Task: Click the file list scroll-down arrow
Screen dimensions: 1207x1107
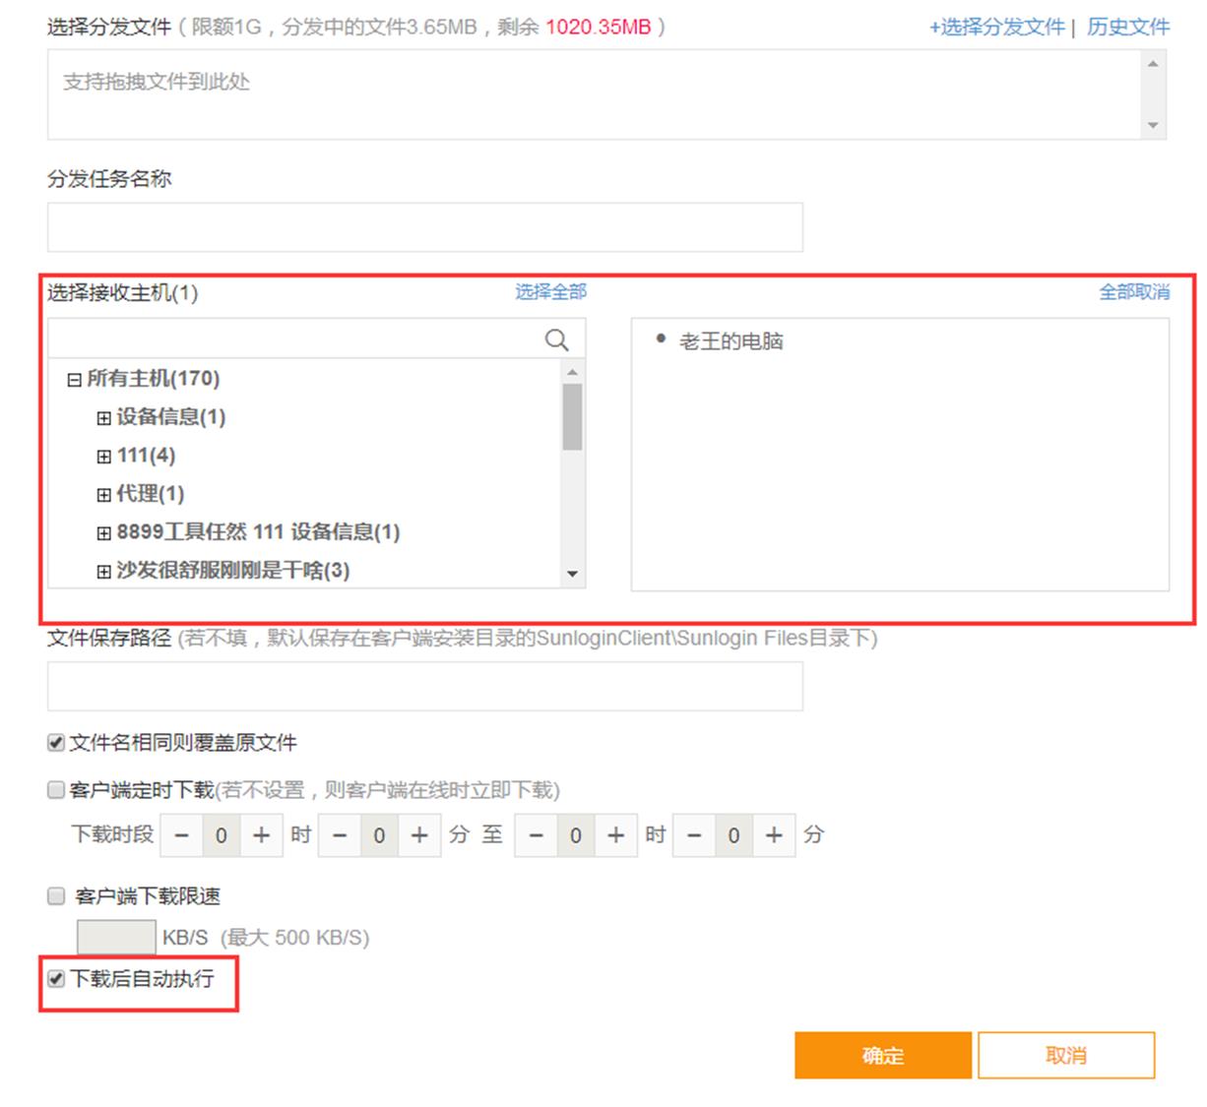Action: (1153, 126)
